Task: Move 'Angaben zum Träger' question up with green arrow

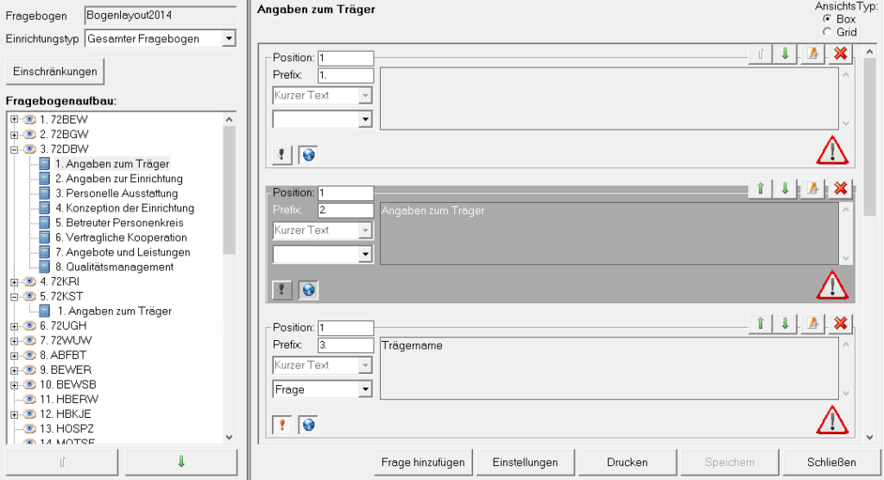Action: [759, 189]
